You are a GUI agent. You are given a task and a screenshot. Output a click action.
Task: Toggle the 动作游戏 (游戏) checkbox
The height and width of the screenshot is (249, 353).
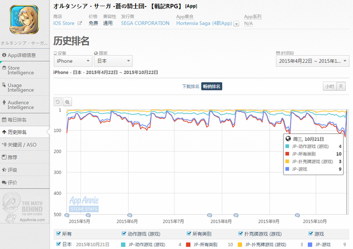tap(124, 233)
